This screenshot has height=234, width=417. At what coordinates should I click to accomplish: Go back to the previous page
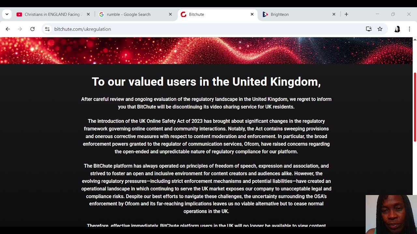(8, 29)
